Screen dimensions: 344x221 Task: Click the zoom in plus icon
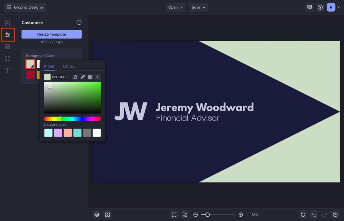241,215
